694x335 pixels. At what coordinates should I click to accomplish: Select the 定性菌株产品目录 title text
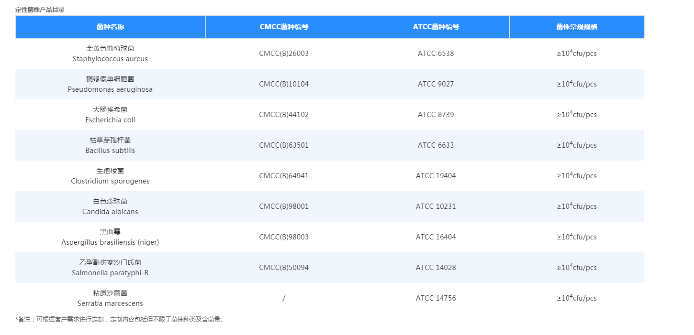pyautogui.click(x=40, y=10)
